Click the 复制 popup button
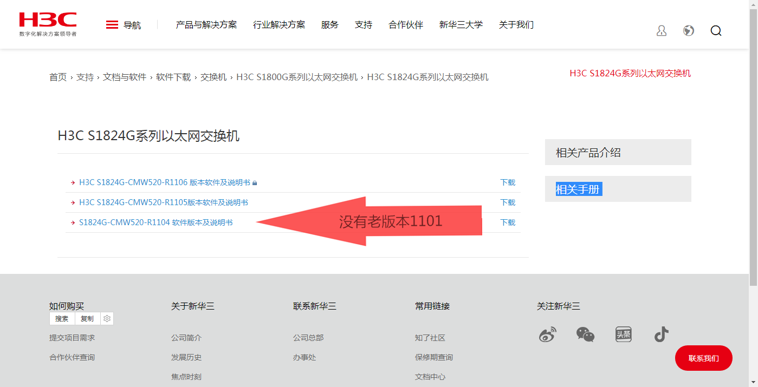758x387 pixels. tap(87, 319)
